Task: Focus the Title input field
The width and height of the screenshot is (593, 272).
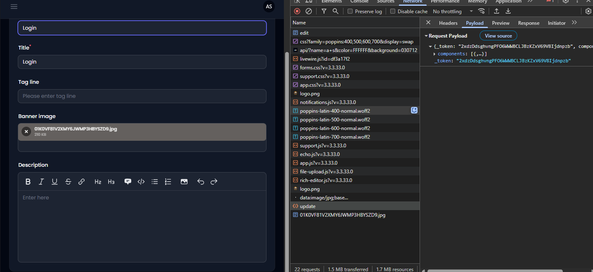Action: coord(142,62)
